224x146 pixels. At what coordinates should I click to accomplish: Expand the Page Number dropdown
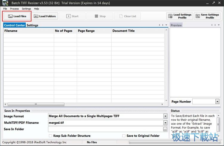click(x=217, y=102)
